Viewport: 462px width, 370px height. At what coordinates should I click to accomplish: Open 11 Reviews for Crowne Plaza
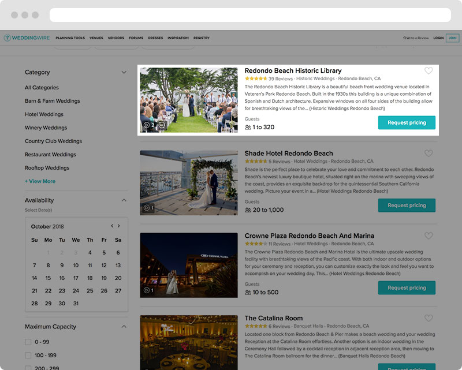(x=280, y=244)
